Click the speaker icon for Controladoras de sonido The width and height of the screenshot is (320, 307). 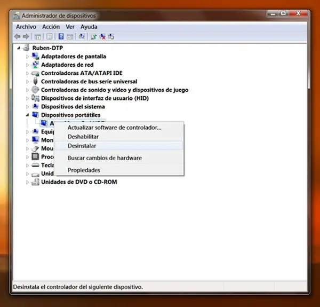pyautogui.click(x=35, y=90)
